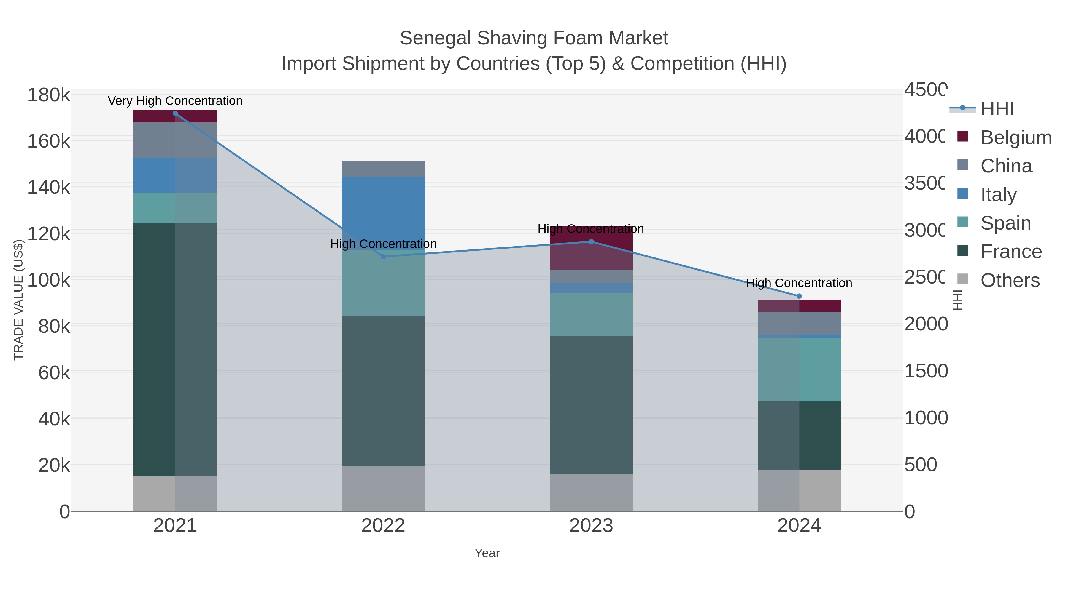This screenshot has width=1068, height=600.
Task: Click the 180k left axis tick
Action: coord(49,95)
